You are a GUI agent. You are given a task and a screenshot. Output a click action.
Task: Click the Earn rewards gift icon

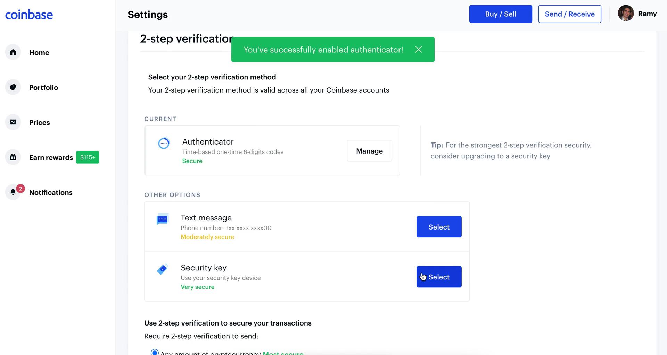click(x=13, y=157)
